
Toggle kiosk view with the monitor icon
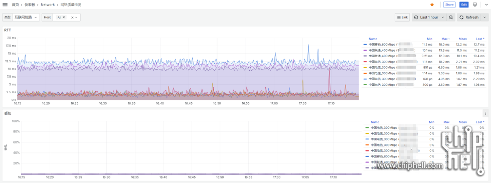pos(475,5)
